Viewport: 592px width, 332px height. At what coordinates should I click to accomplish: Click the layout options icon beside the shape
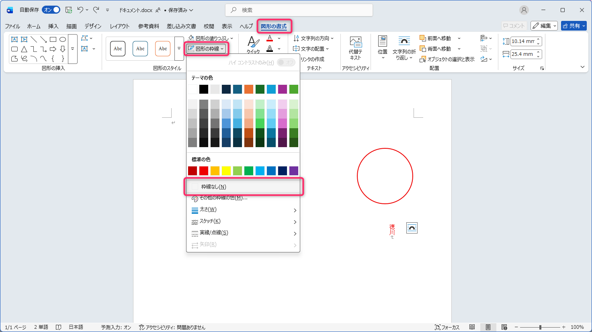pos(412,228)
